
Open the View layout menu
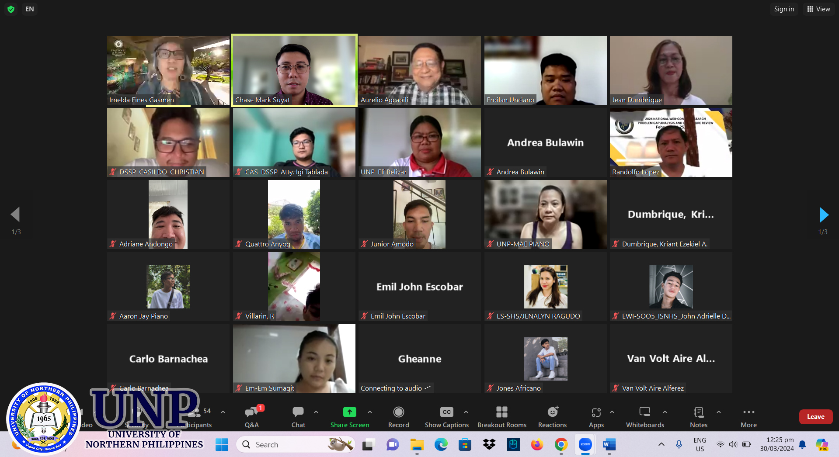[818, 9]
